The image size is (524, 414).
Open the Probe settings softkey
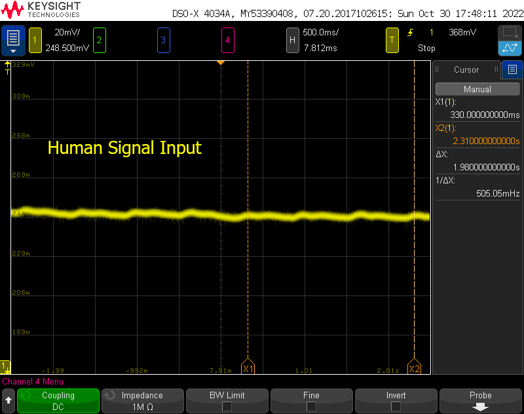coord(480,400)
